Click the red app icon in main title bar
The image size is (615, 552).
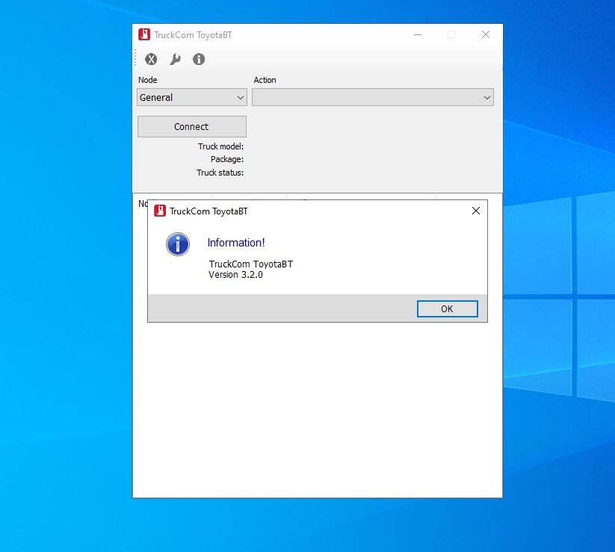(144, 34)
